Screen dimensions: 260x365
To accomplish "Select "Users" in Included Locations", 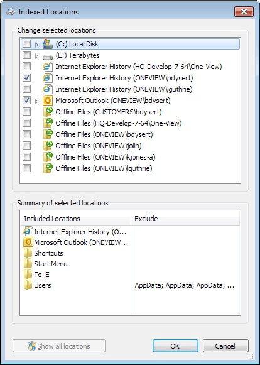I will pyautogui.click(x=42, y=285).
